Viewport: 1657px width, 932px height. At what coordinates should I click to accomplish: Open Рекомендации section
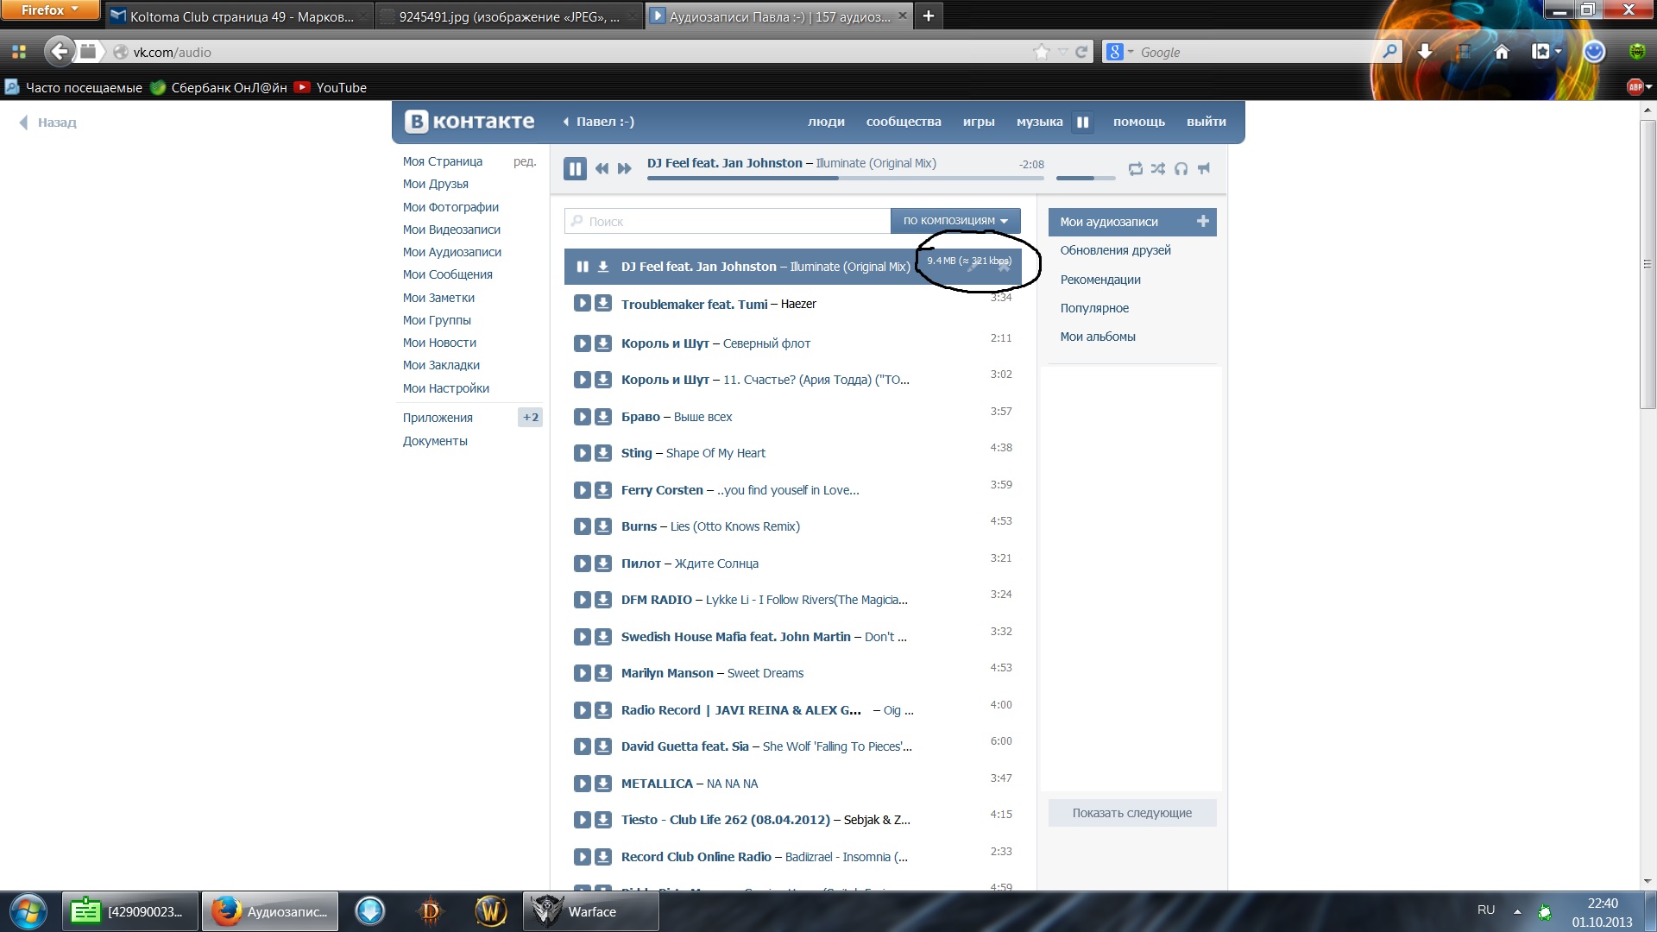point(1100,280)
